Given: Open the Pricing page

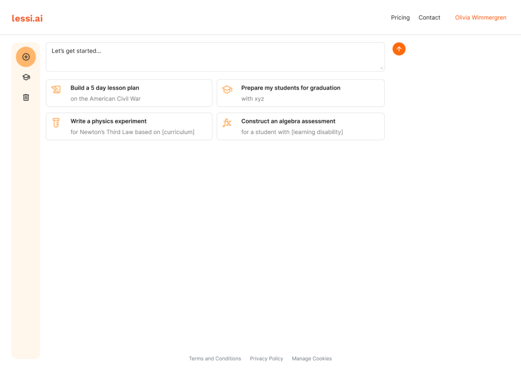Looking at the screenshot, I should pos(400,18).
